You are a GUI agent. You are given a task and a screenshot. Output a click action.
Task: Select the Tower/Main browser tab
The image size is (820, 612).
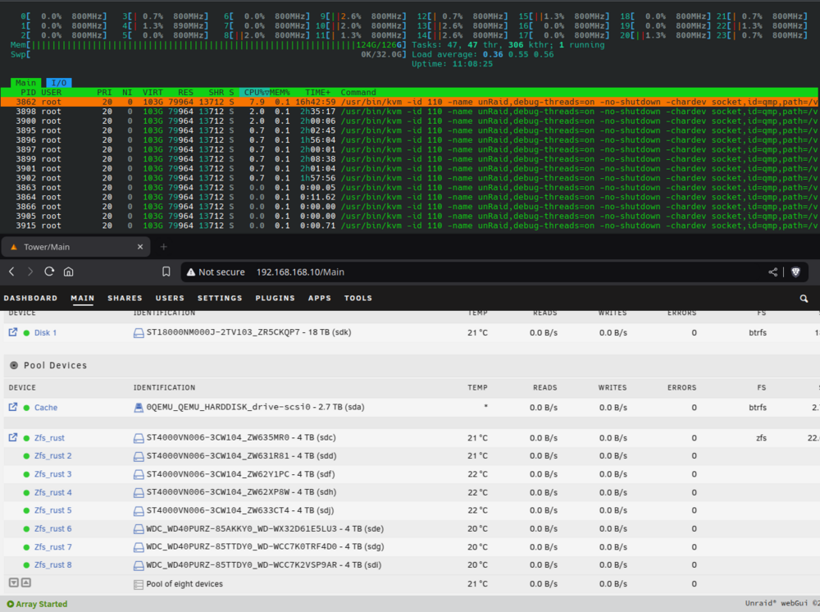pyautogui.click(x=75, y=247)
